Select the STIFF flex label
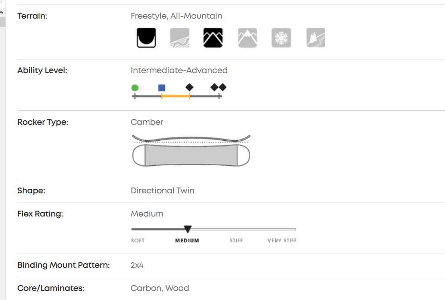Image resolution: width=445 pixels, height=300 pixels. coord(236,241)
